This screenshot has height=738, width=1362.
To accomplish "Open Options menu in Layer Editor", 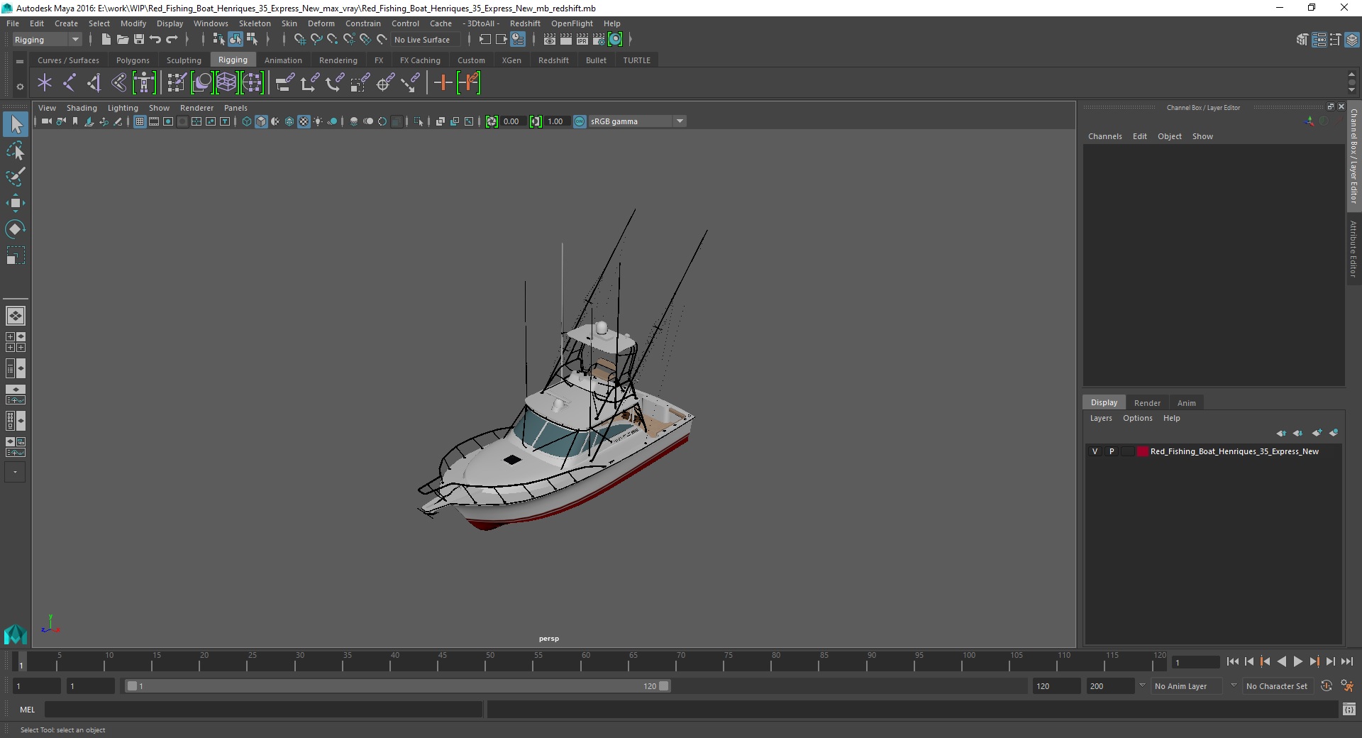I will pos(1137,418).
